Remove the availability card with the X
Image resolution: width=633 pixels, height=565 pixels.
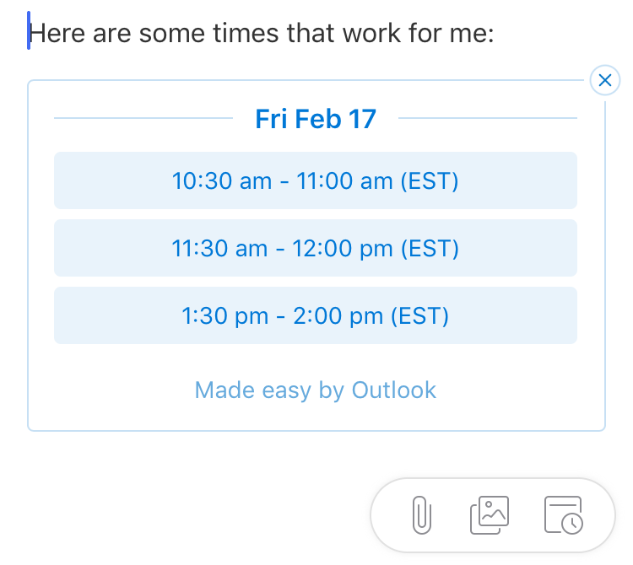[605, 80]
